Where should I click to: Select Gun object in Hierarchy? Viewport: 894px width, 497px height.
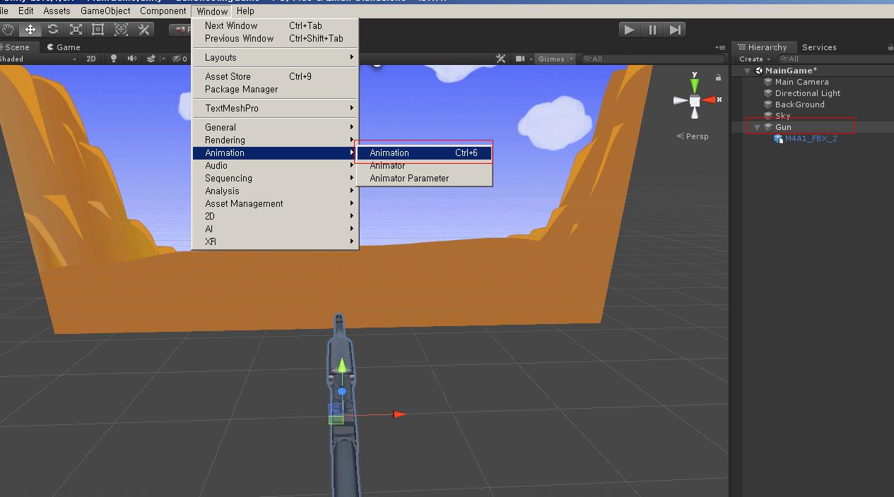(x=783, y=127)
